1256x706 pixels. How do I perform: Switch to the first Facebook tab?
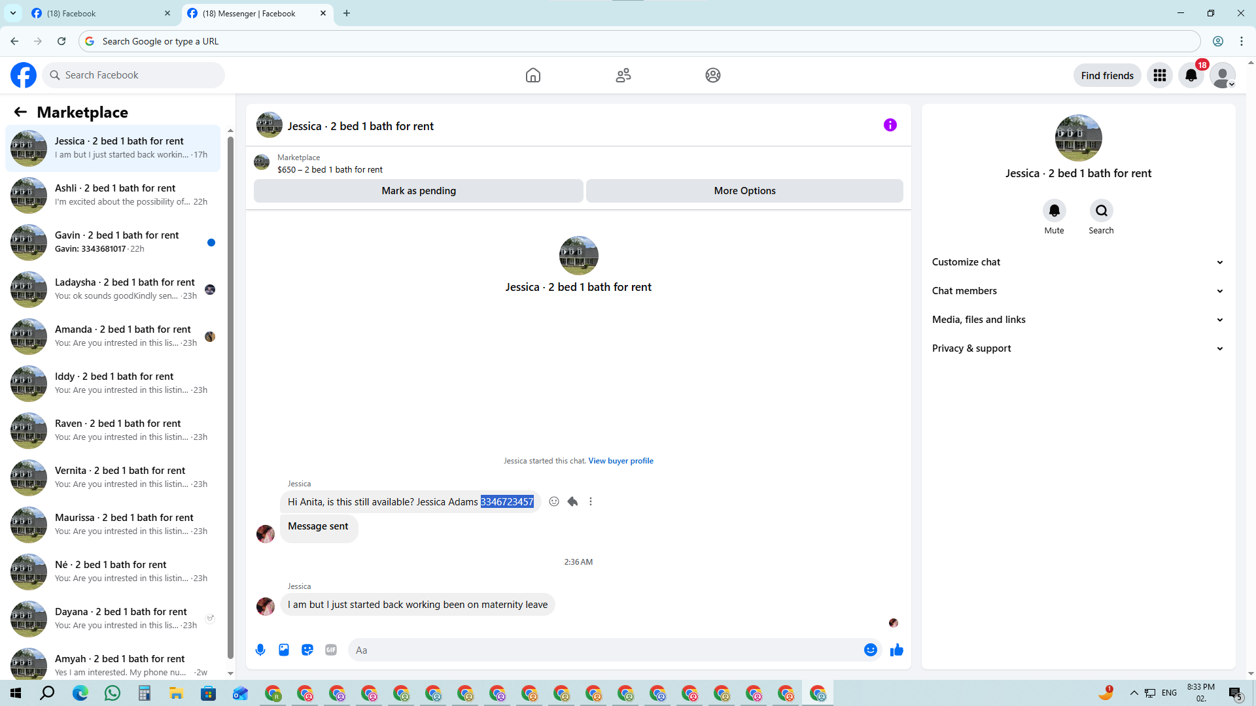tap(98, 13)
